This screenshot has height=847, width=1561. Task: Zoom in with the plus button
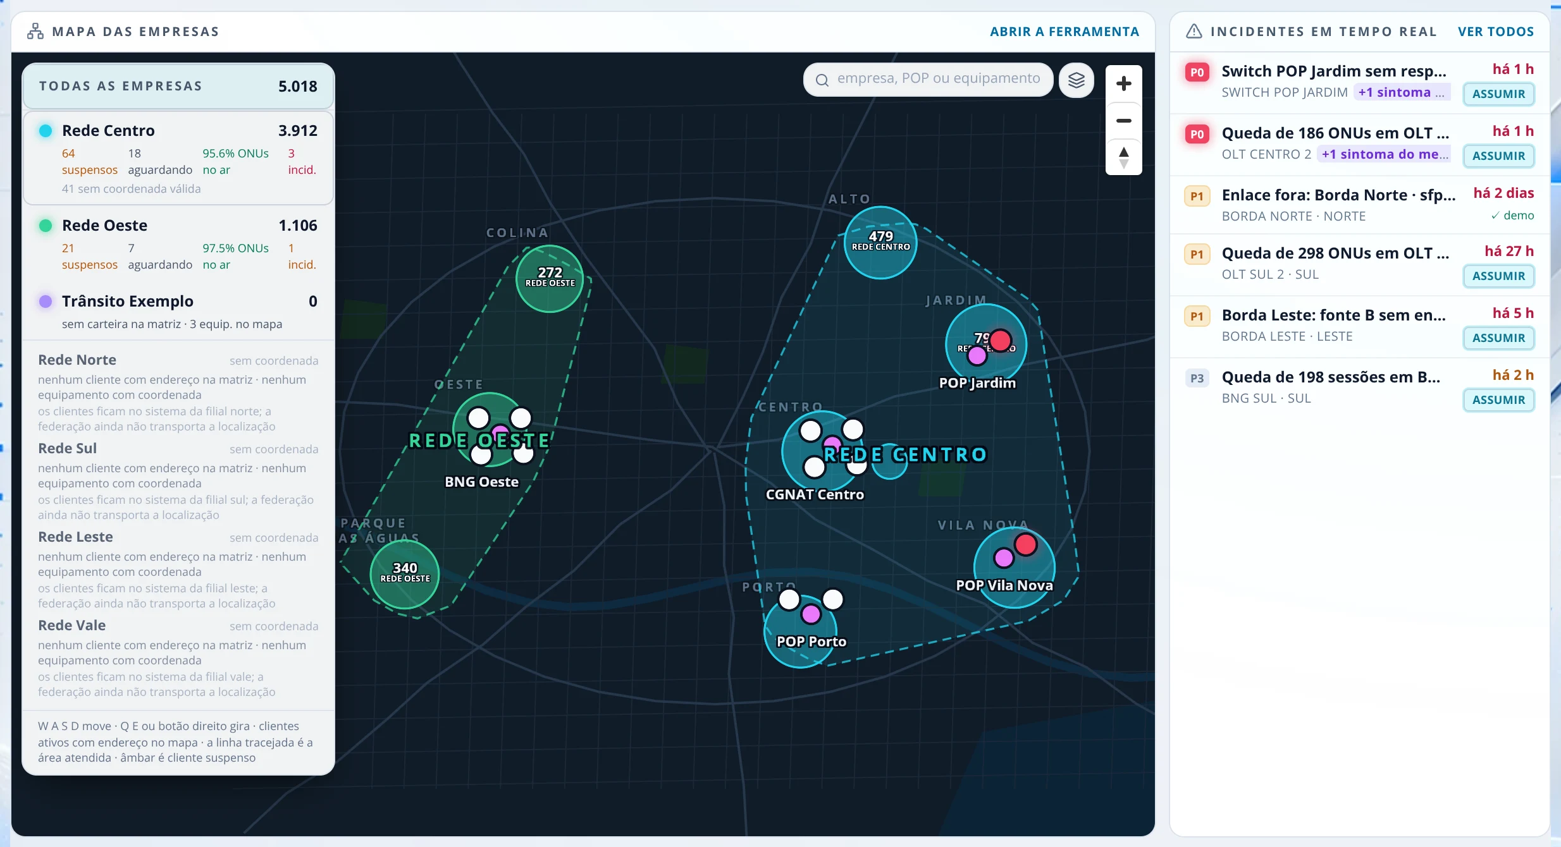(1124, 83)
